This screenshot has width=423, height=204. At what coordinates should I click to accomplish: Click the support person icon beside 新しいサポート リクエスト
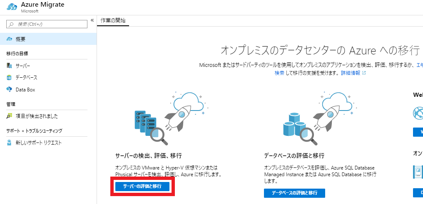click(x=9, y=143)
